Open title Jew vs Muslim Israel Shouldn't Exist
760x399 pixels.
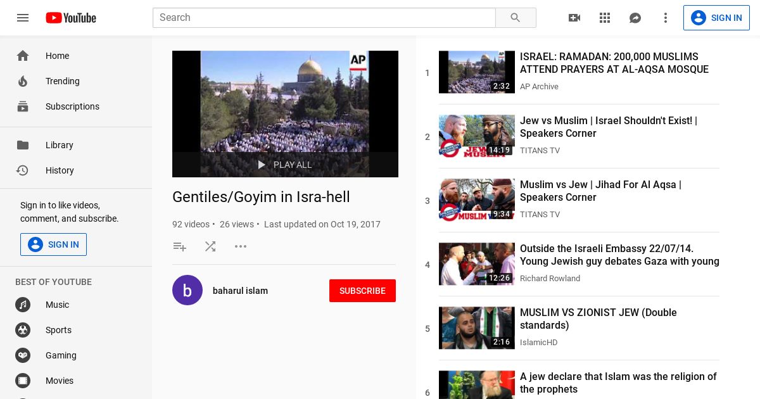(x=609, y=127)
